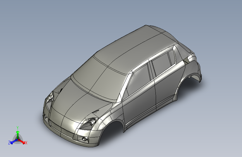The height and width of the screenshot is (157, 242).
Task: Select the round fog light on bumper
Action: (x=84, y=139)
